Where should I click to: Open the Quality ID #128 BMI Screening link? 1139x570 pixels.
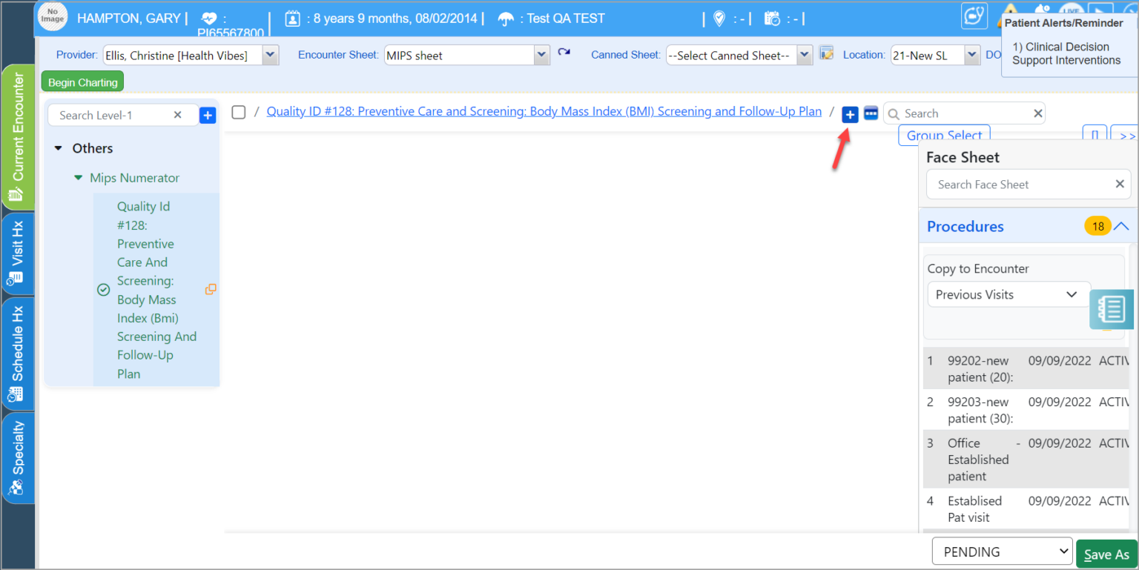click(544, 112)
